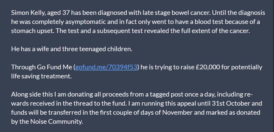The width and height of the screenshot is (274, 132).
Task: Click the phrase 'tagged post once a day'
Action: [x=180, y=94]
